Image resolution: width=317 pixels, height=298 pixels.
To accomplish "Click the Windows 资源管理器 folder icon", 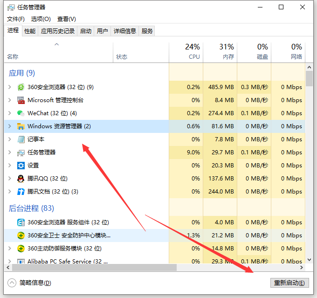I will [x=21, y=126].
